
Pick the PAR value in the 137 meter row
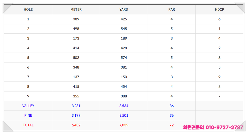[x=172, y=77]
